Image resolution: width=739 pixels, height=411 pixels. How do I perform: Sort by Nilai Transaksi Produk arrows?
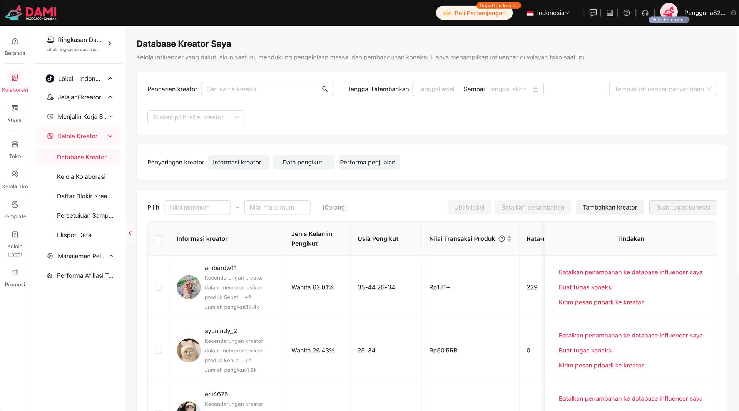pyautogui.click(x=509, y=238)
